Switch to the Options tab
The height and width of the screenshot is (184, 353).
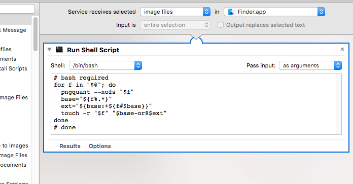tap(100, 146)
